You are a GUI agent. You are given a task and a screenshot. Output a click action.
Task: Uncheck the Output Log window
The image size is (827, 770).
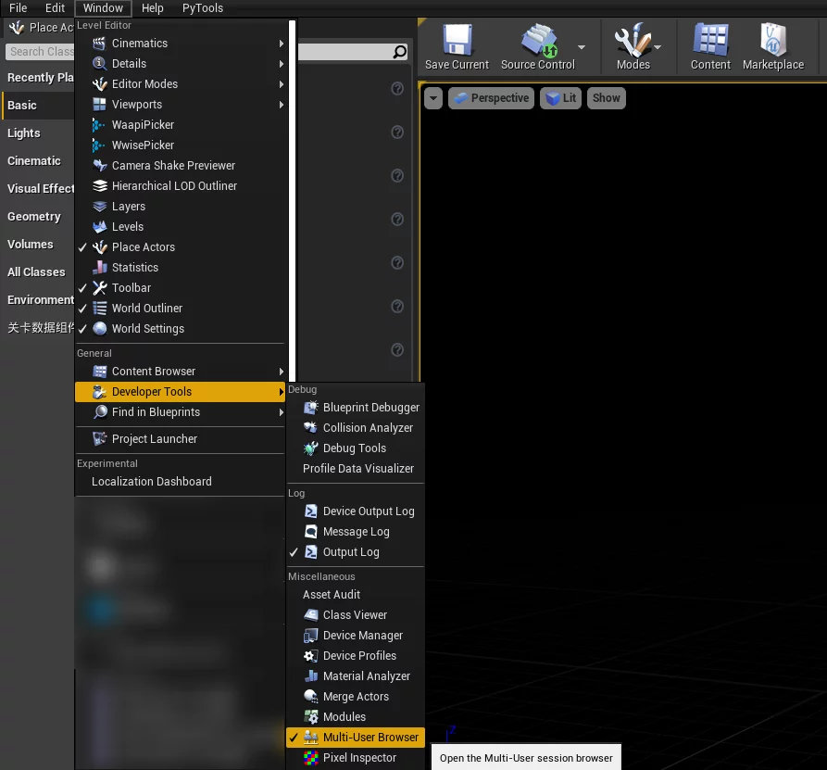pos(351,552)
